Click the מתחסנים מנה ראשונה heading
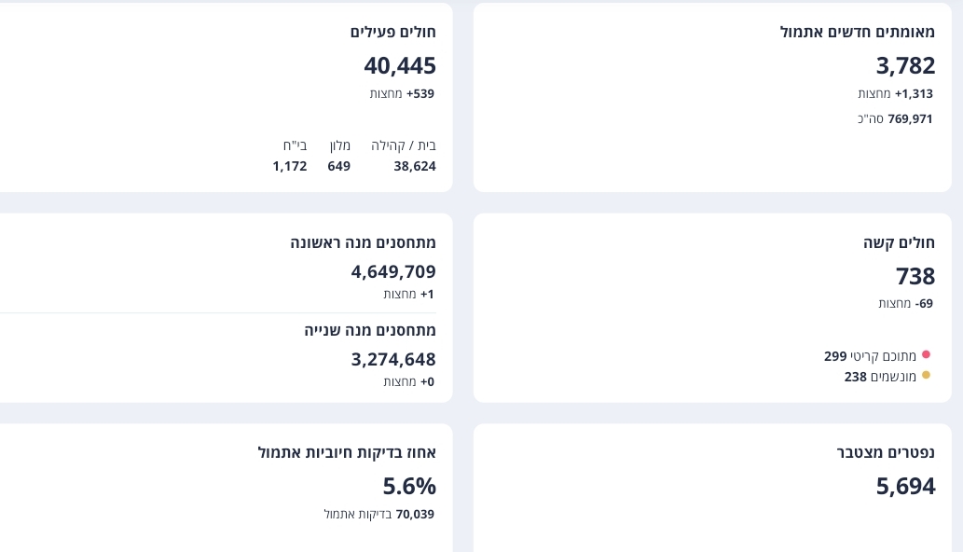Viewport: 963px width, 552px height. point(363,242)
